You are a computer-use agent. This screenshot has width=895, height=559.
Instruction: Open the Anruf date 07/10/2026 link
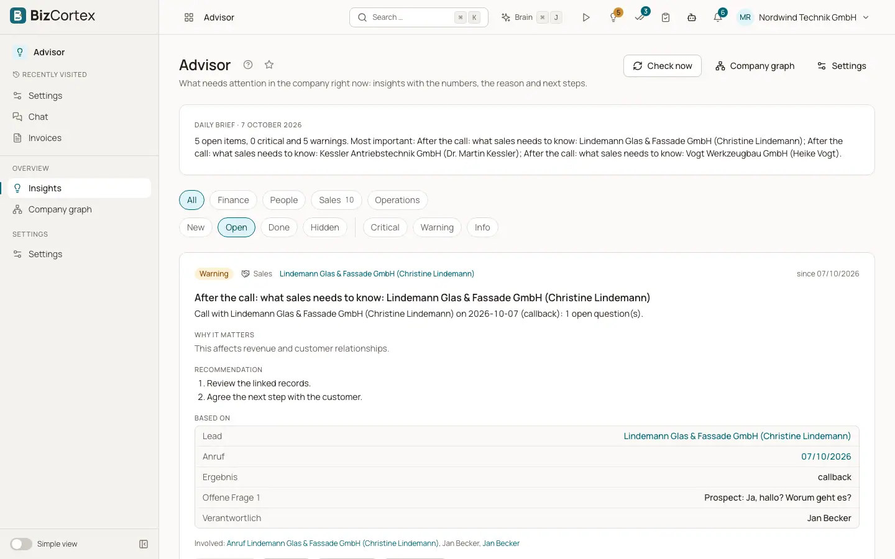[x=826, y=457]
